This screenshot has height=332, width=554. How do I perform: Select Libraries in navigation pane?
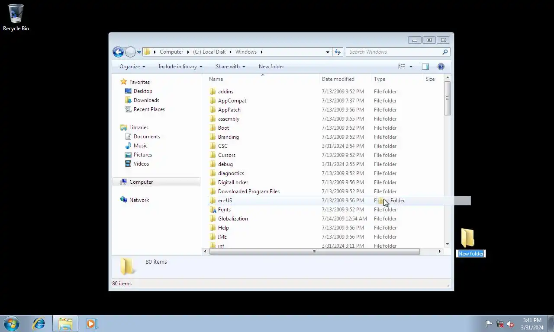pos(139,128)
